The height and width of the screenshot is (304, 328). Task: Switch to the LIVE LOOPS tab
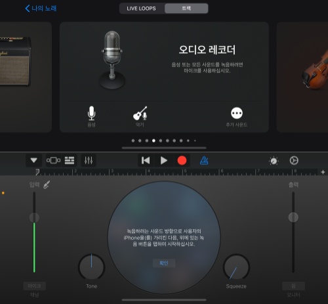[x=142, y=9]
